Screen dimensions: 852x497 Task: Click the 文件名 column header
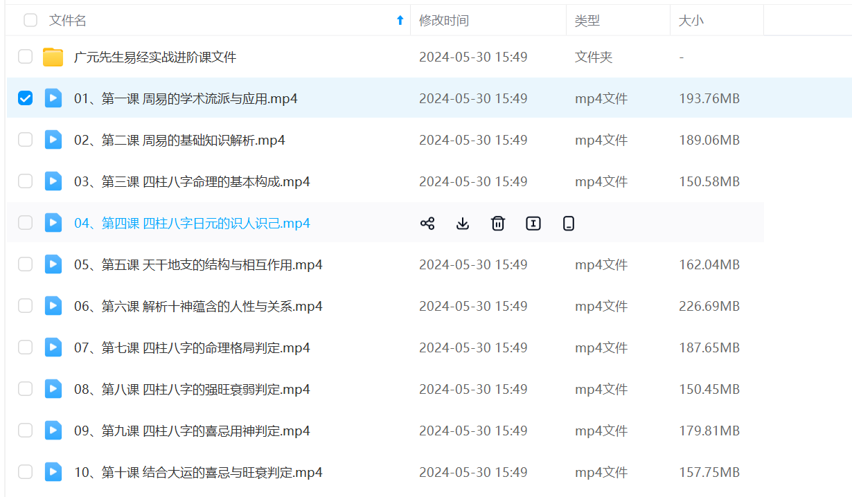[x=68, y=21]
